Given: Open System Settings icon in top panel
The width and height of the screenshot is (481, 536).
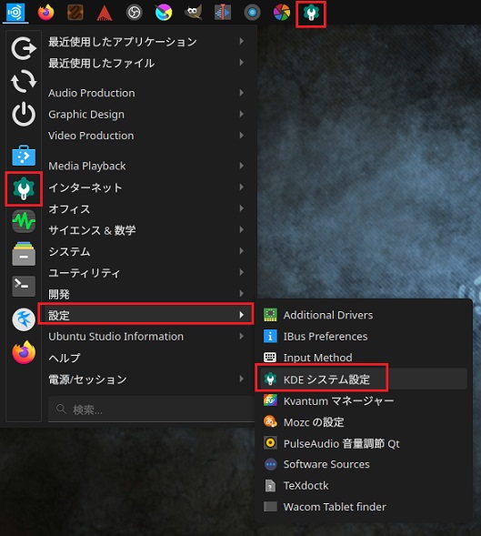Looking at the screenshot, I should [311, 14].
